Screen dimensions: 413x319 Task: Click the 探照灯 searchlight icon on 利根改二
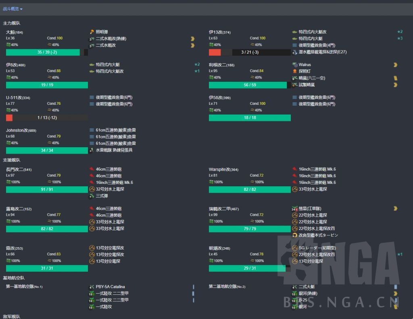tap(296, 71)
